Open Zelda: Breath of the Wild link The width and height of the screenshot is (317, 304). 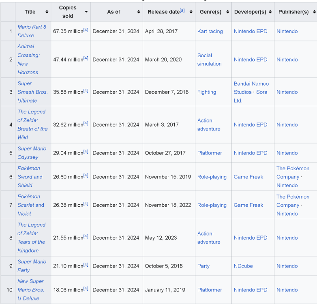32,124
